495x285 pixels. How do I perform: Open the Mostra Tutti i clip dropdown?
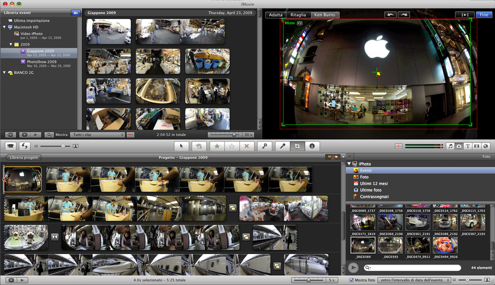point(97,135)
